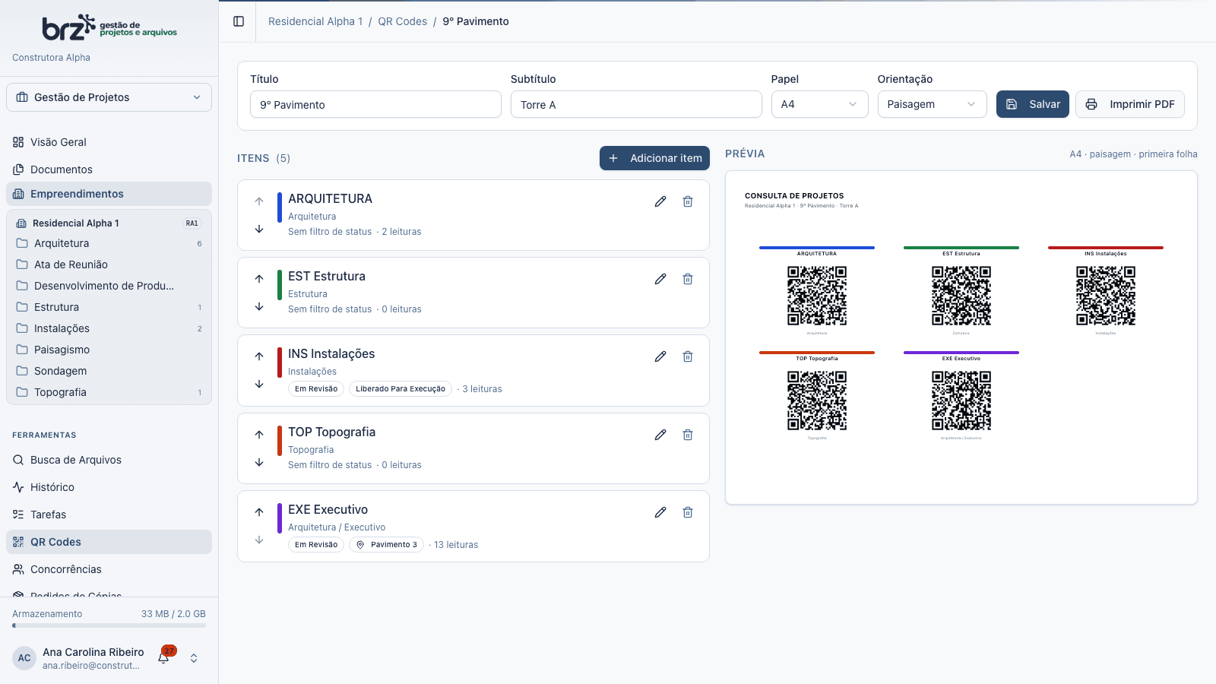Move EXE Executivo item up

coord(259,512)
